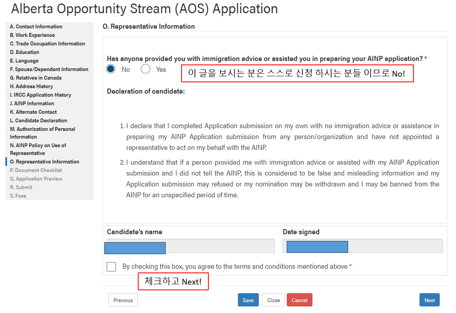The width and height of the screenshot is (456, 313).
Task: Click declaration item 1 'I declare that' text
Action: (x=283, y=137)
